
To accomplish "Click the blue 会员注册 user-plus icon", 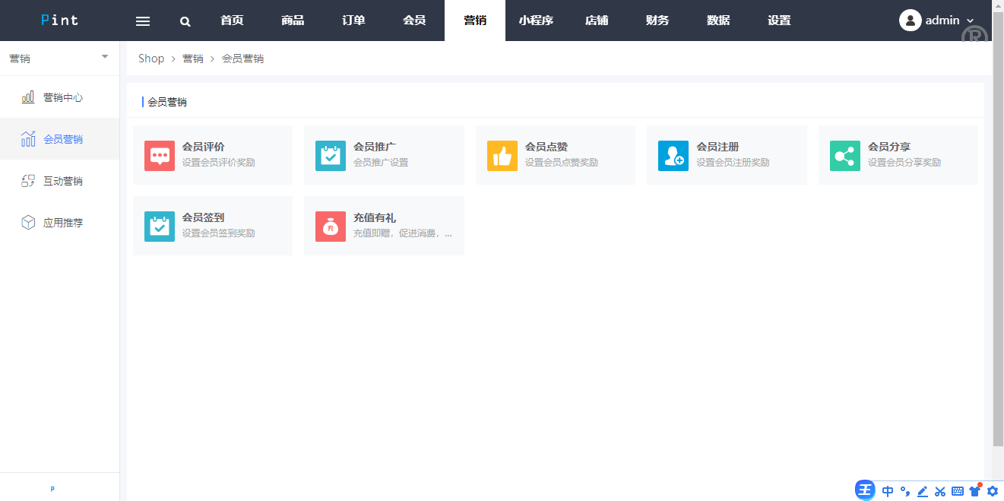I will tap(673, 156).
